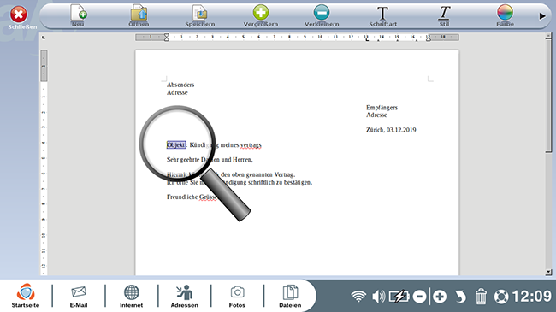This screenshot has width=556, height=312.
Task: Open E-Mail from bottom bar
Action: tap(79, 296)
